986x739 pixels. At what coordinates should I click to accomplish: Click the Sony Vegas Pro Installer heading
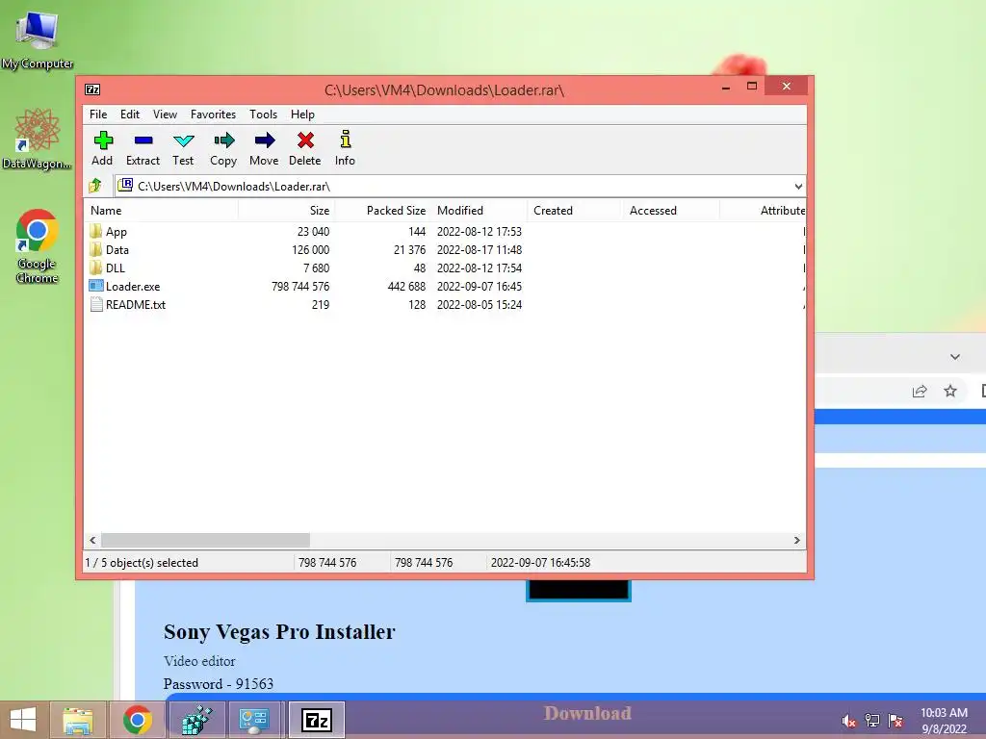point(279,631)
